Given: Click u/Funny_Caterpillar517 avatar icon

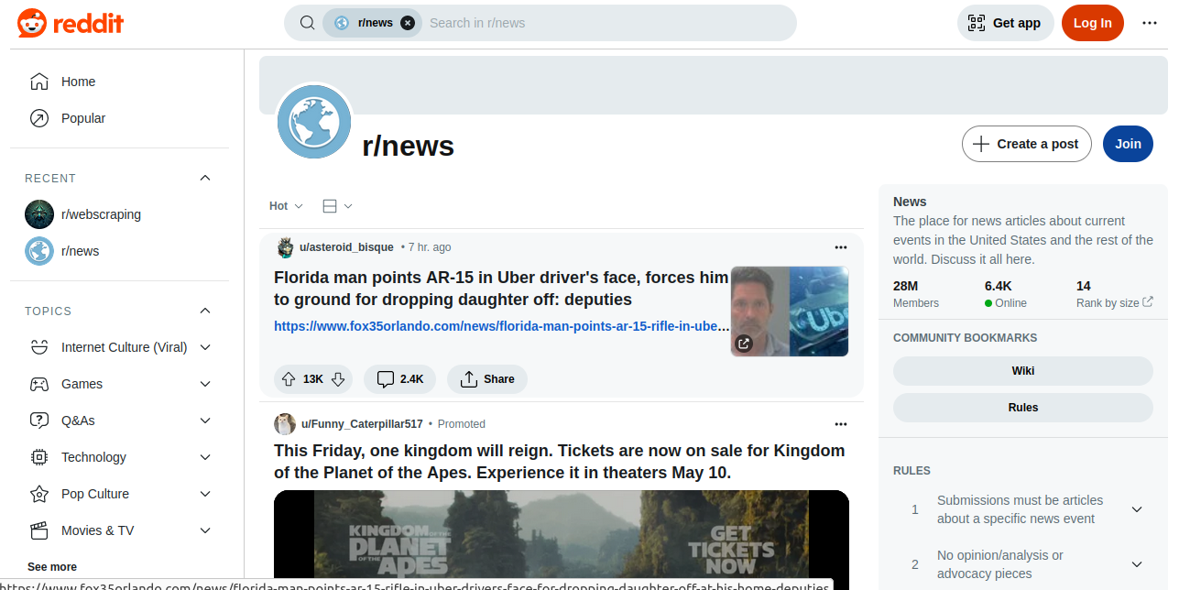Looking at the screenshot, I should [x=285, y=424].
